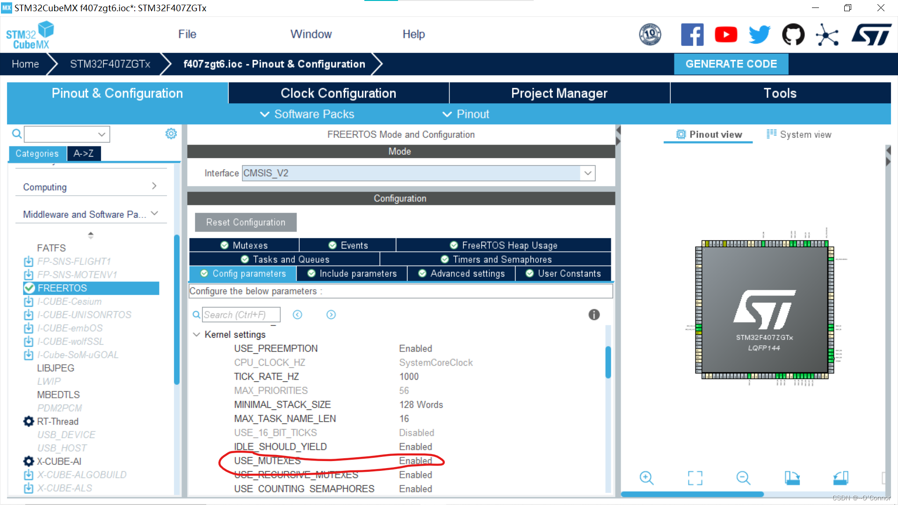Click the info icon beside parameter search

coord(594,315)
